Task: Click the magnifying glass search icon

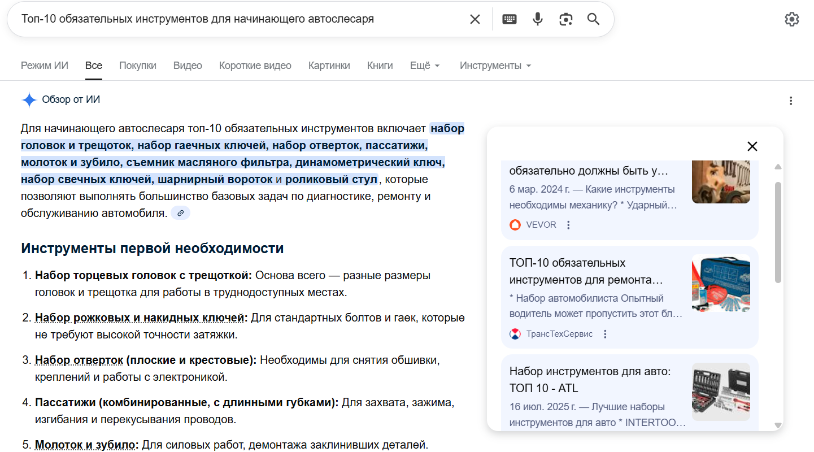Action: click(x=593, y=19)
